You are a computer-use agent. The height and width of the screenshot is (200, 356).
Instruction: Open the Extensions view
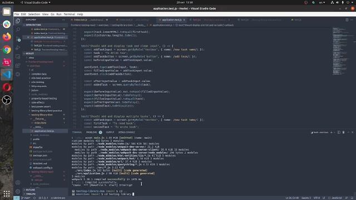pyautogui.click(x=18, y=66)
